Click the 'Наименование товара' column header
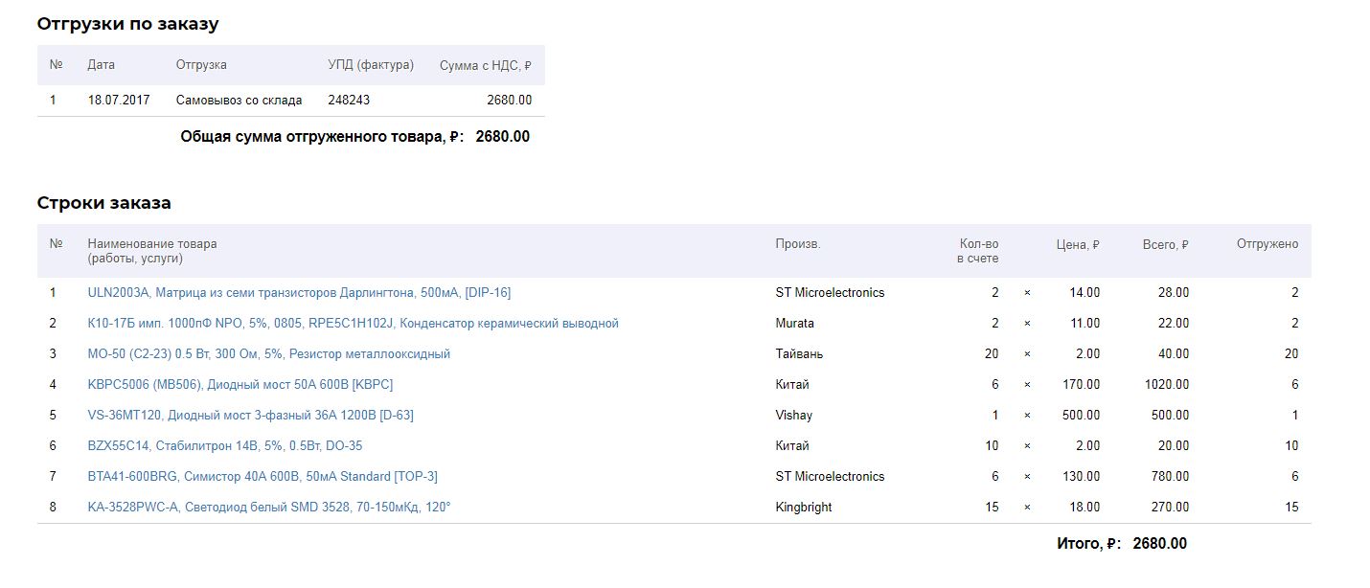The height and width of the screenshot is (588, 1370). point(151,244)
